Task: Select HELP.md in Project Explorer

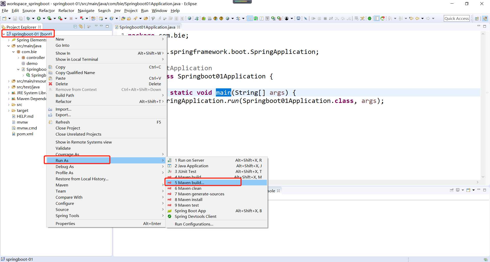Action: pos(25,116)
